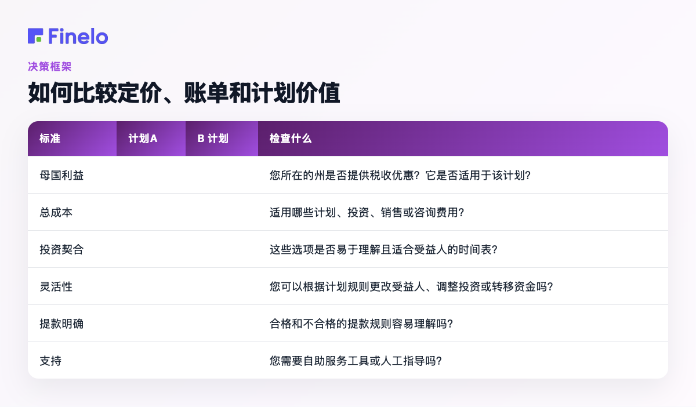
Task: Select the 提款明确 row label
Action: point(61,324)
